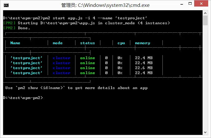Click the vertical scrollbar thumb
Screen dimensions: 211x138
tap(205, 21)
